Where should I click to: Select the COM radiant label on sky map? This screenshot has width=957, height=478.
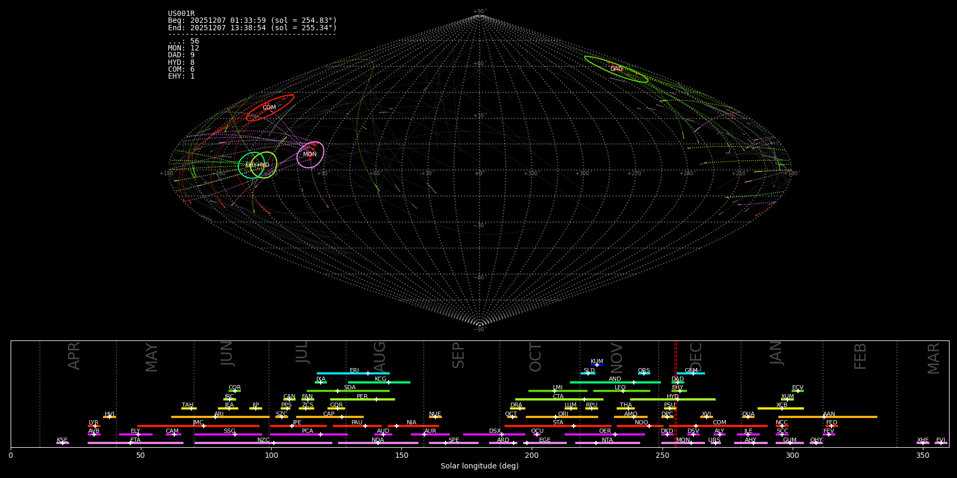(x=269, y=108)
